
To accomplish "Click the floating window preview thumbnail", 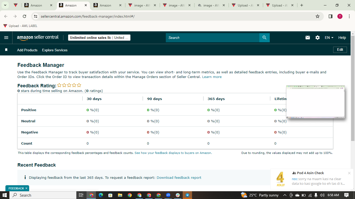I will point(315,102).
